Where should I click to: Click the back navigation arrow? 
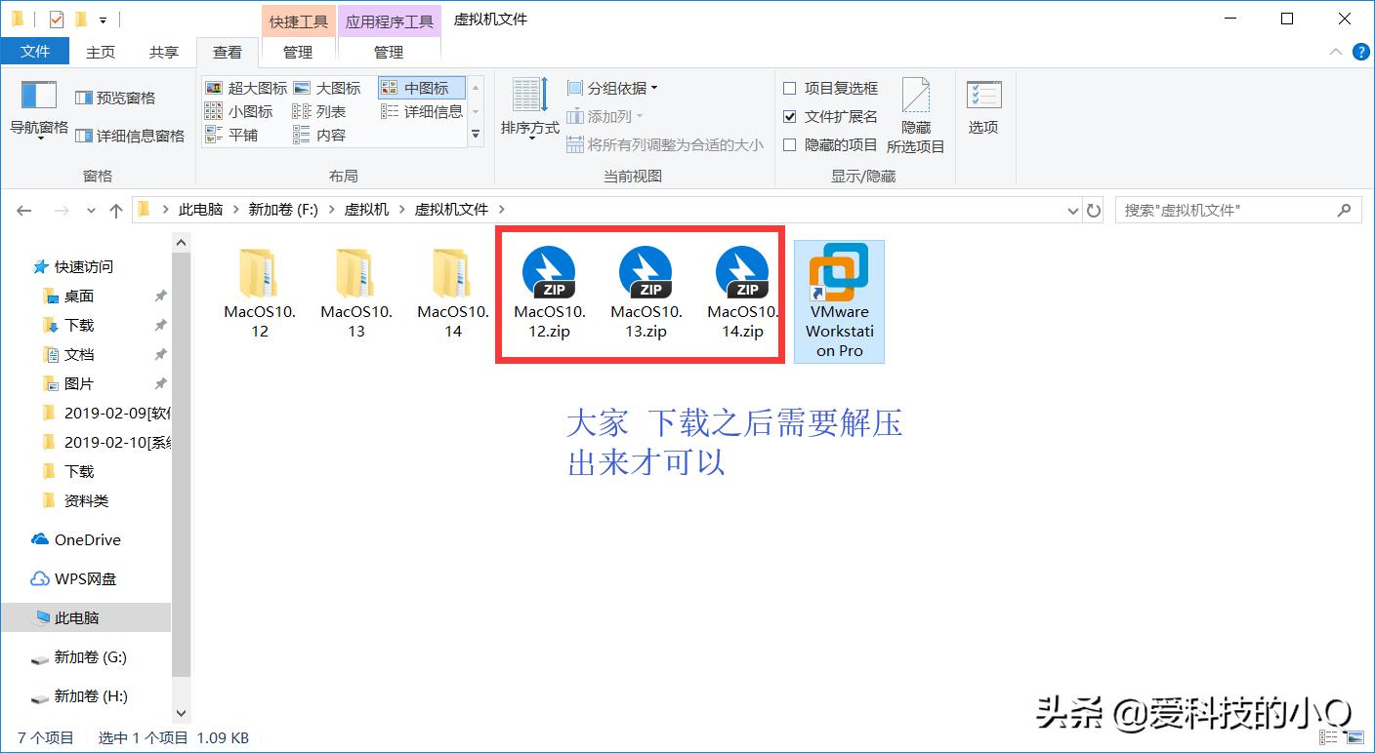[23, 210]
